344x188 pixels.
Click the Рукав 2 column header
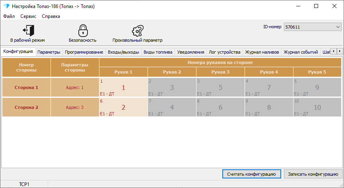pyautogui.click(x=172, y=72)
